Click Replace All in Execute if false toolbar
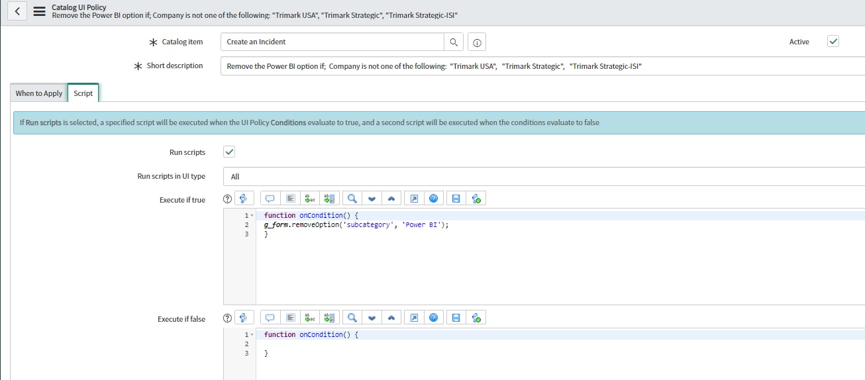Viewport: 865px width, 380px height. 329,318
